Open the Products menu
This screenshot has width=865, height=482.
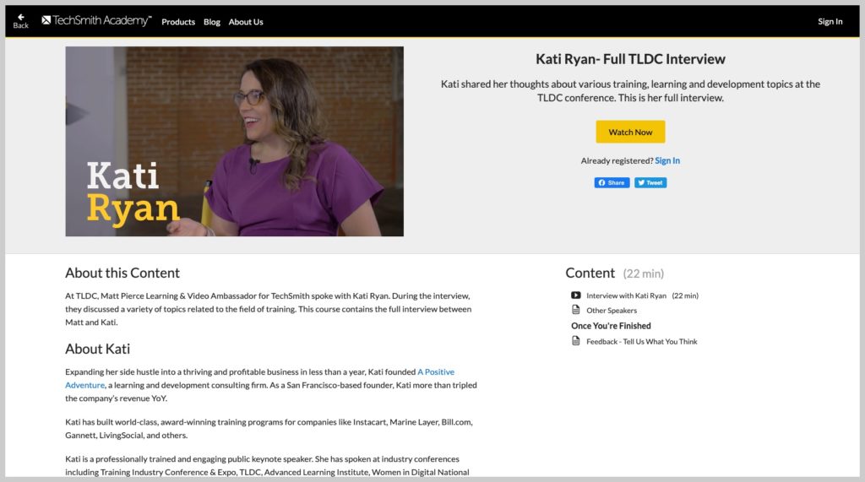pyautogui.click(x=178, y=22)
